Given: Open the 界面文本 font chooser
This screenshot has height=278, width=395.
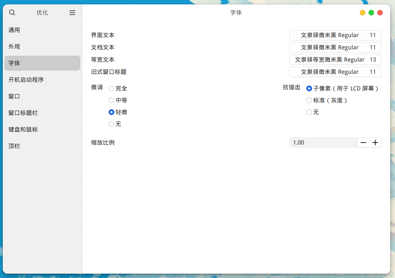Looking at the screenshot, I should click(335, 35).
